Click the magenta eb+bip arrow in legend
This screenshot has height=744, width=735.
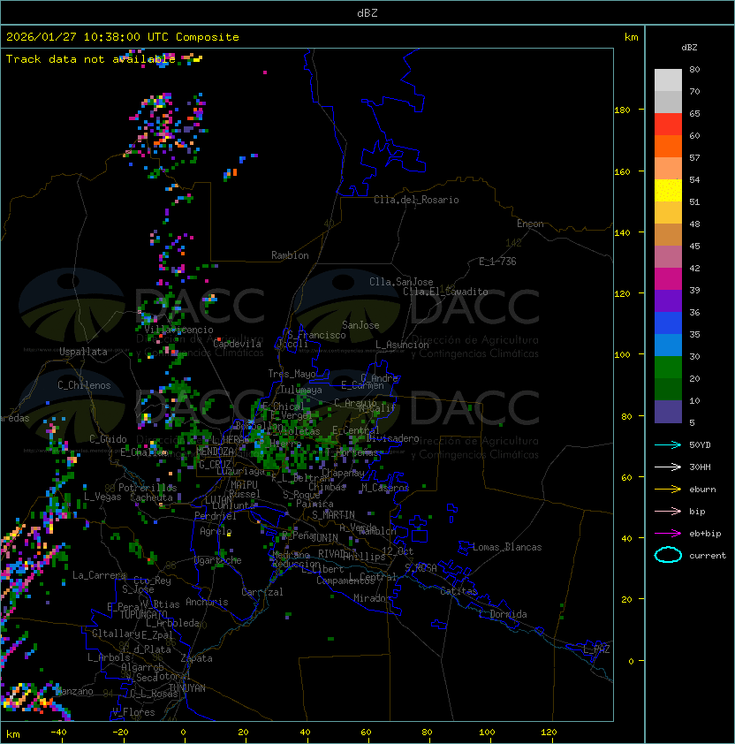point(668,534)
